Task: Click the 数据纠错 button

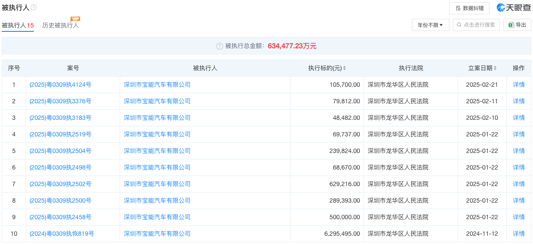Action: [469, 8]
